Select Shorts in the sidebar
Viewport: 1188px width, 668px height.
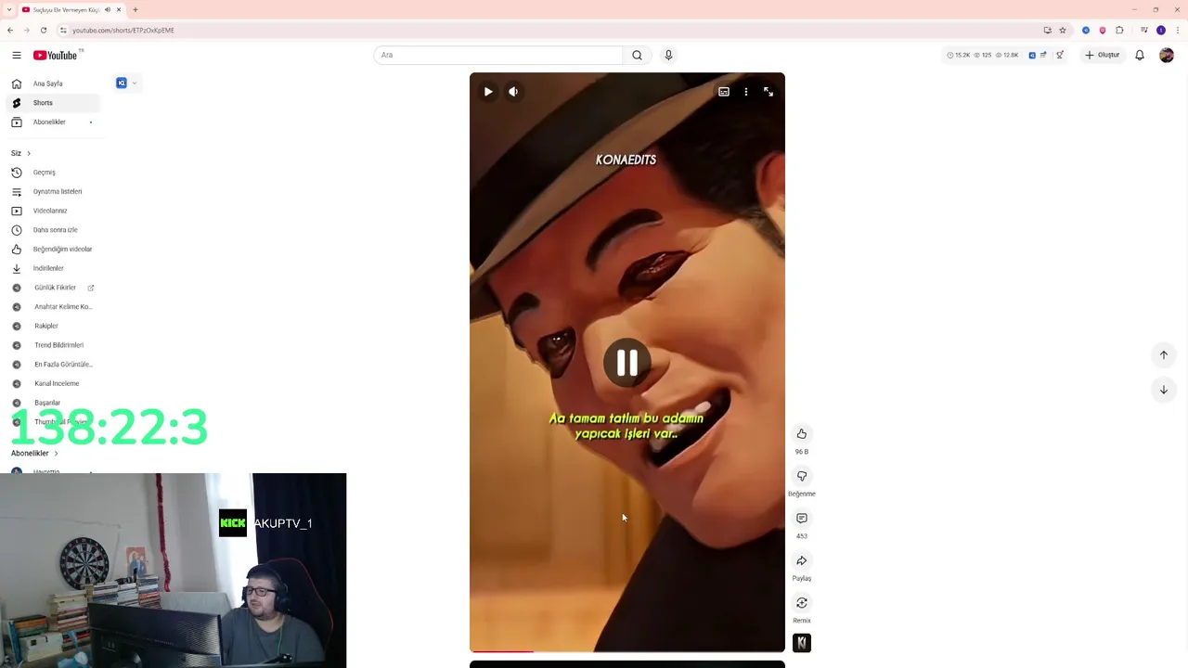click(x=51, y=103)
